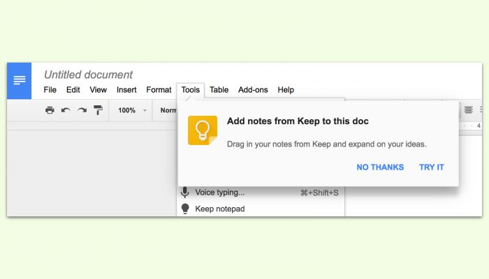Open the Help menu
The height and width of the screenshot is (279, 489).
tap(286, 90)
